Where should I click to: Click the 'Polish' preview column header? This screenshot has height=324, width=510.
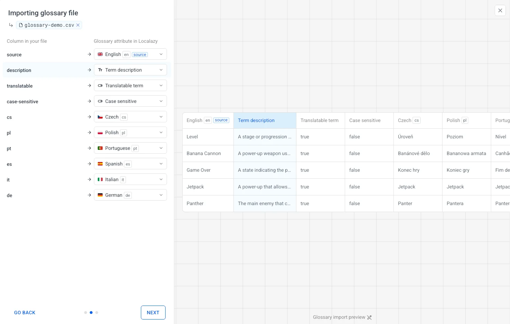point(467,120)
